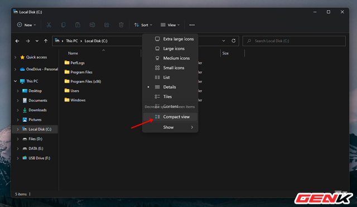Sort by the Size column header

point(225,53)
